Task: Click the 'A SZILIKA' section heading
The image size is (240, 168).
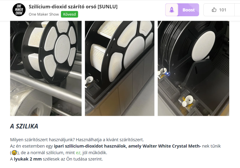Action: (24, 126)
